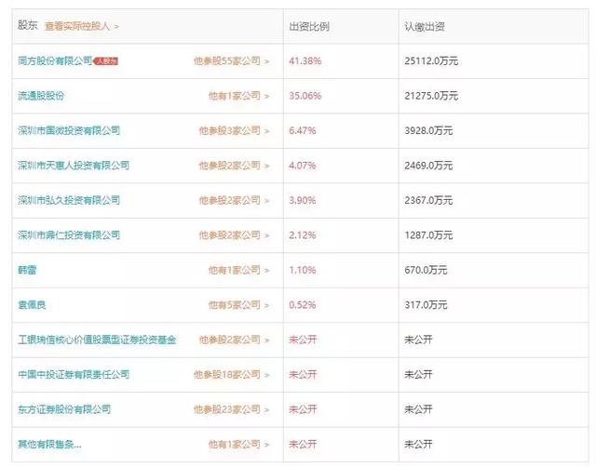Click the 股东 column header label
This screenshot has height=467, width=596.
coord(27,25)
